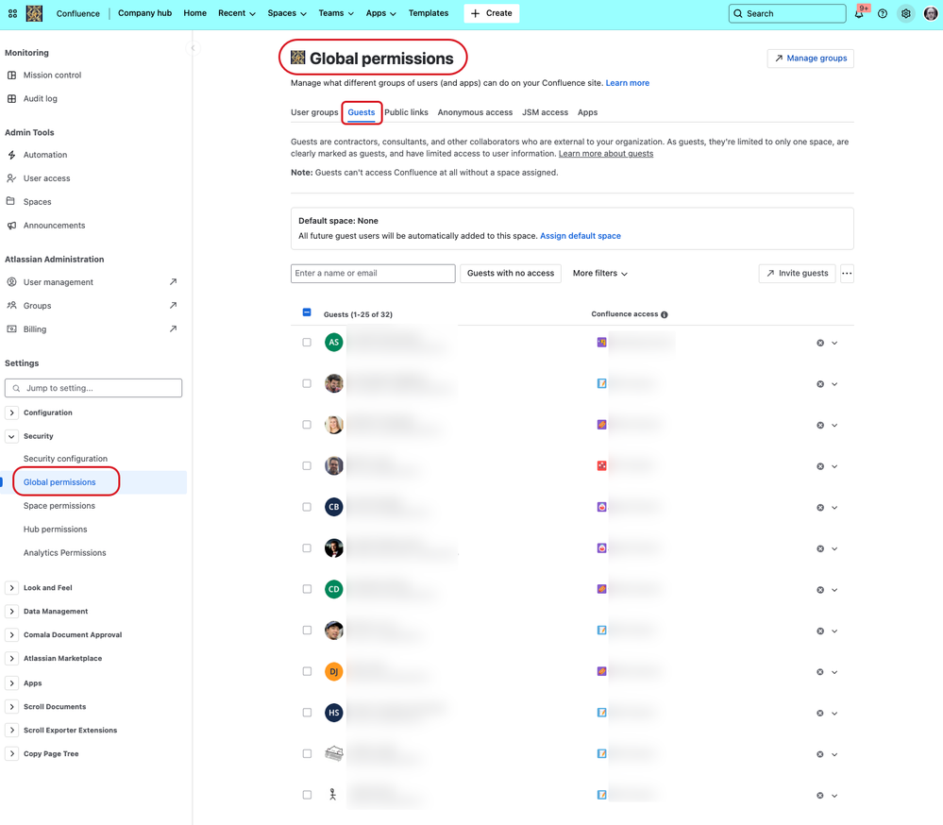Viewport: 943px width, 825px height.
Task: Open the notifications bell
Action: (859, 14)
